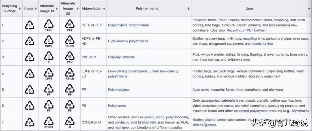
Task: Click the plain number 1 recycling symbol
Action: click(29, 25)
